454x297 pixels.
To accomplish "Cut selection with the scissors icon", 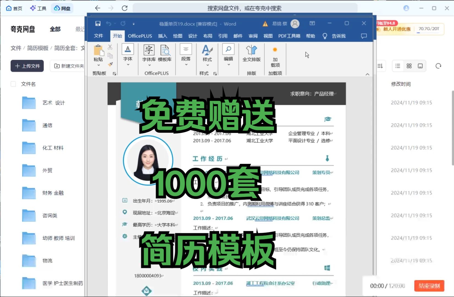I will (x=110, y=47).
